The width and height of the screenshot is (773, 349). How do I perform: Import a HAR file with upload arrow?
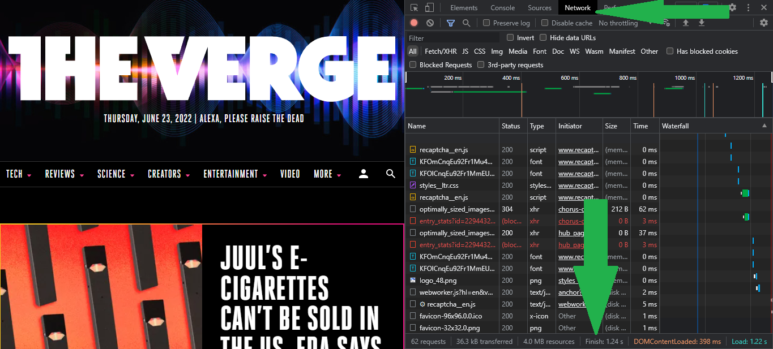686,23
